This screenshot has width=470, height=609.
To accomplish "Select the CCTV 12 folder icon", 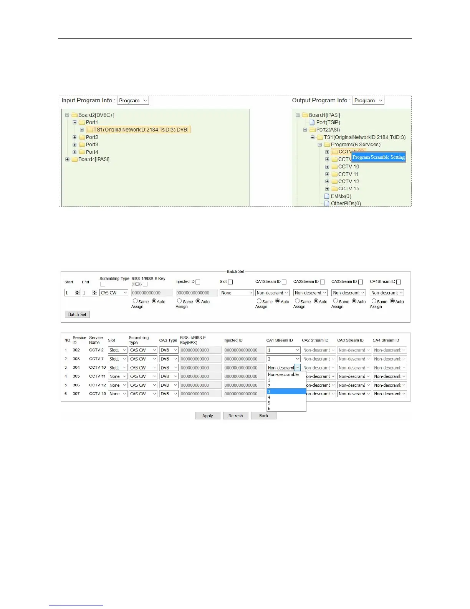I will tap(334, 181).
